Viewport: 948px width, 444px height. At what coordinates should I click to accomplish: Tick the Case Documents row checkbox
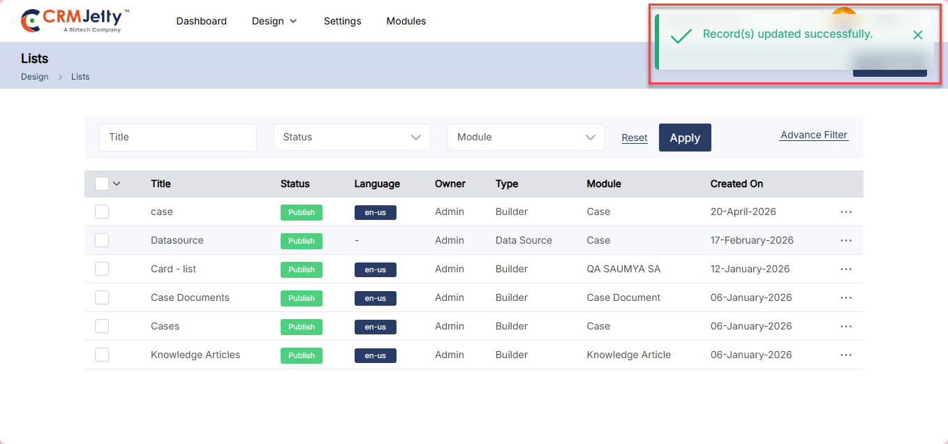coord(102,297)
